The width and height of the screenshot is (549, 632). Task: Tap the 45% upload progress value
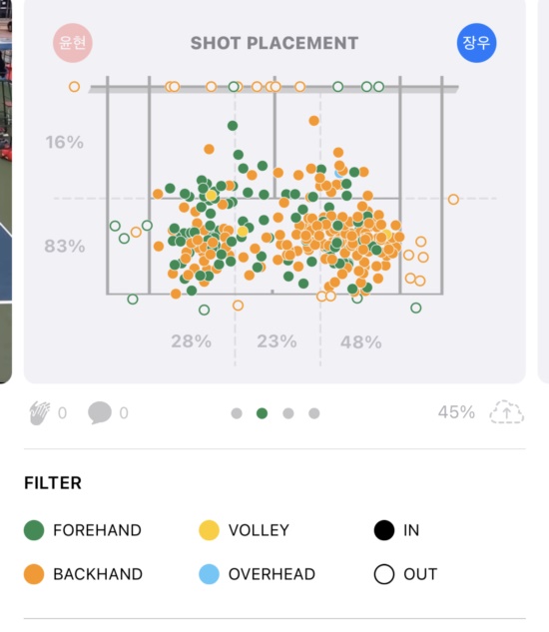pos(457,412)
